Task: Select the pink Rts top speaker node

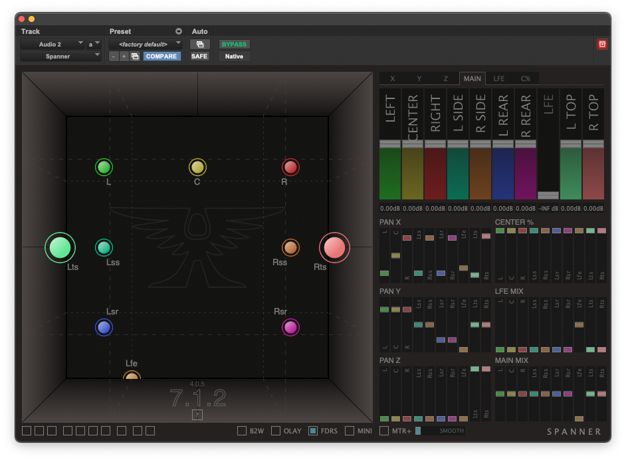Action: (334, 247)
